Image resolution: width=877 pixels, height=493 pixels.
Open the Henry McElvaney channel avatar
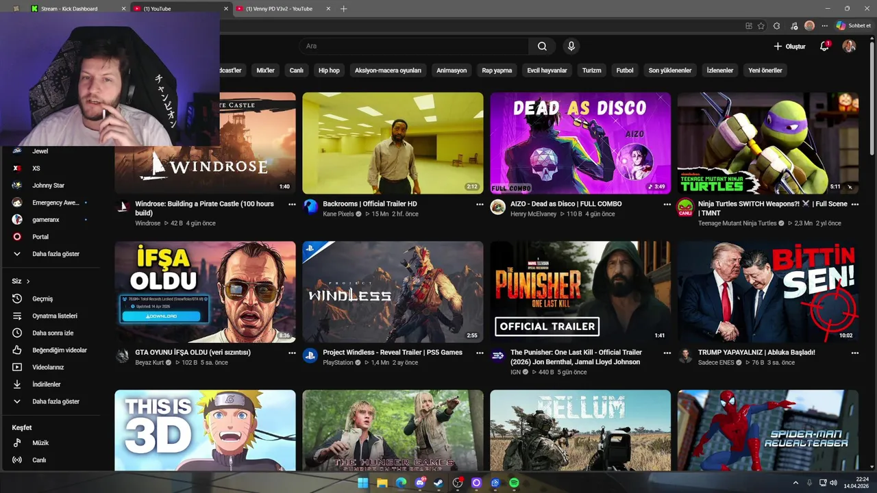click(498, 206)
